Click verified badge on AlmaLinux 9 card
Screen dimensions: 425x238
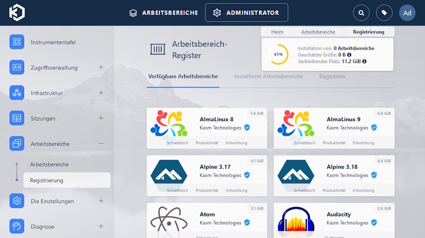pos(374,128)
